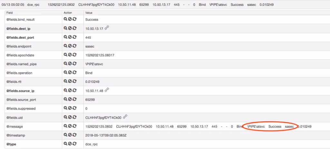
Task: Toggle the @type column icon
Action: 74,144
